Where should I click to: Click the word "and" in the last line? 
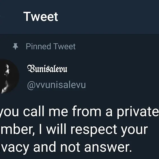point(45,147)
